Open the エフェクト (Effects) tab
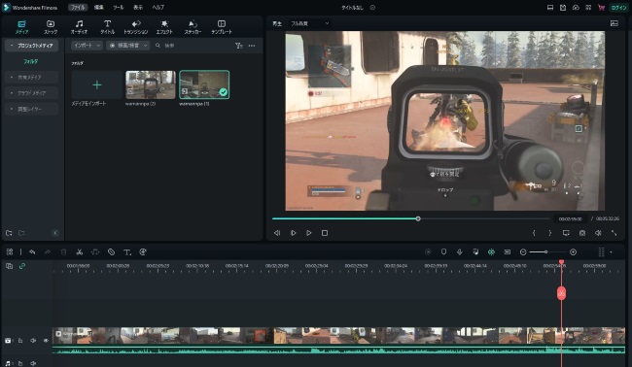This screenshot has height=367, width=632. pyautogui.click(x=164, y=26)
